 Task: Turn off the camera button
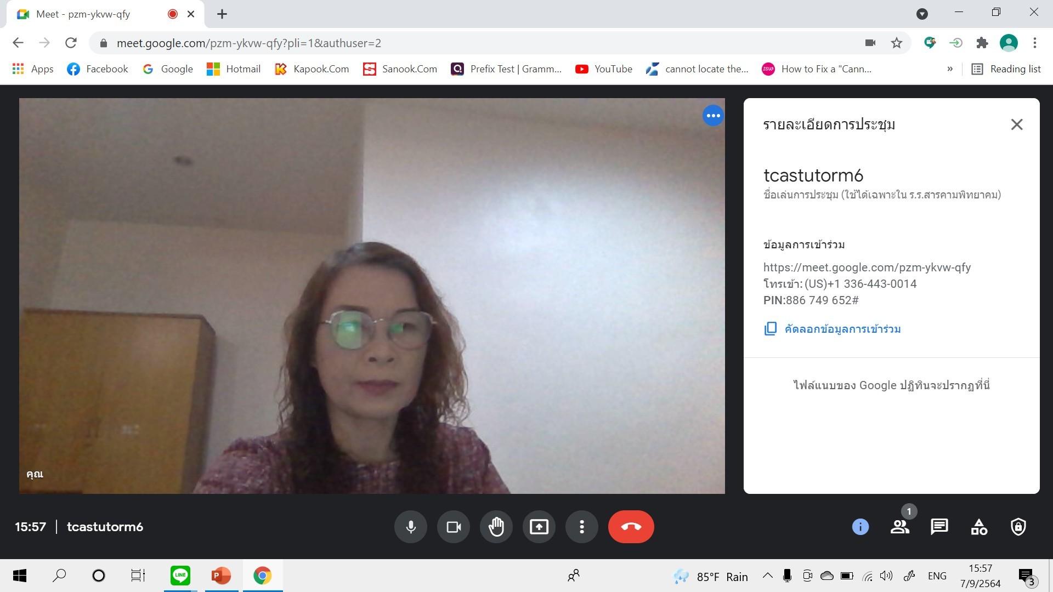[x=453, y=527]
